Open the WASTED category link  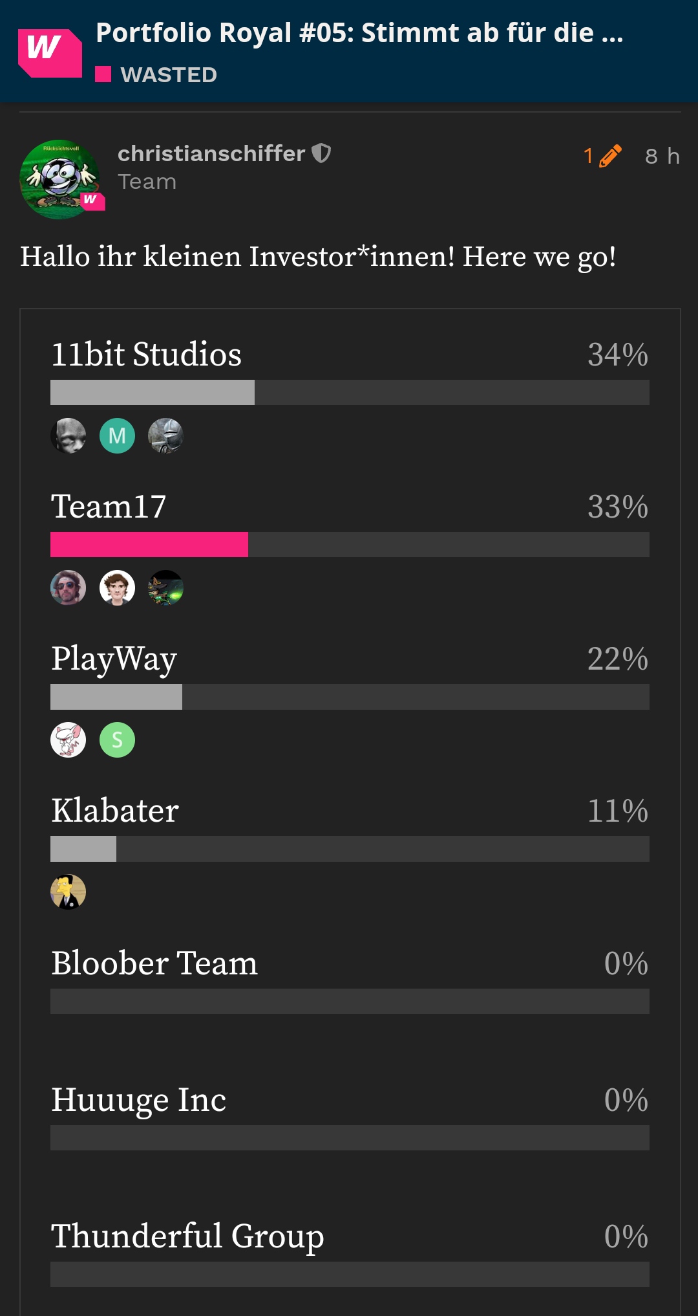168,75
